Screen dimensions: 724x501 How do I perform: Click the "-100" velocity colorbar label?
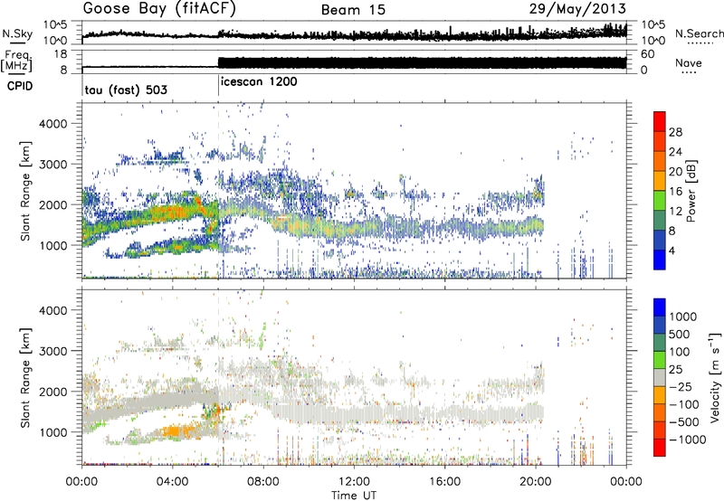click(683, 404)
